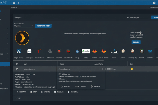Sort by the Boot column header

131,64
